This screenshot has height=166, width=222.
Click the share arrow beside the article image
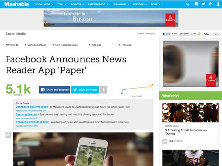coord(8,135)
